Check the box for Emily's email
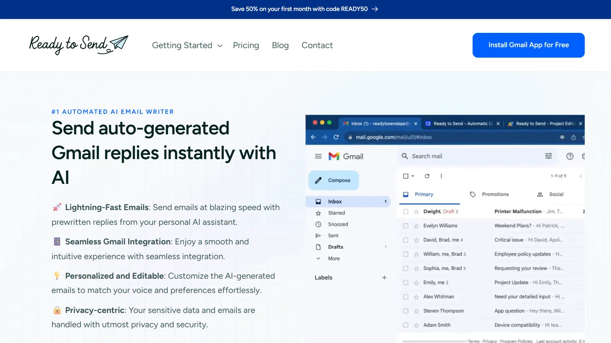 coord(406,282)
